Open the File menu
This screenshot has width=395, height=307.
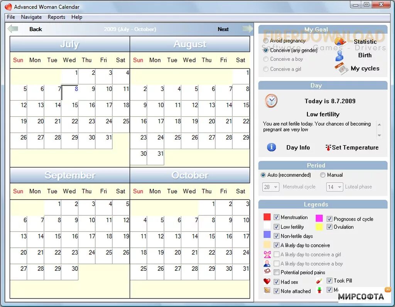(x=11, y=17)
